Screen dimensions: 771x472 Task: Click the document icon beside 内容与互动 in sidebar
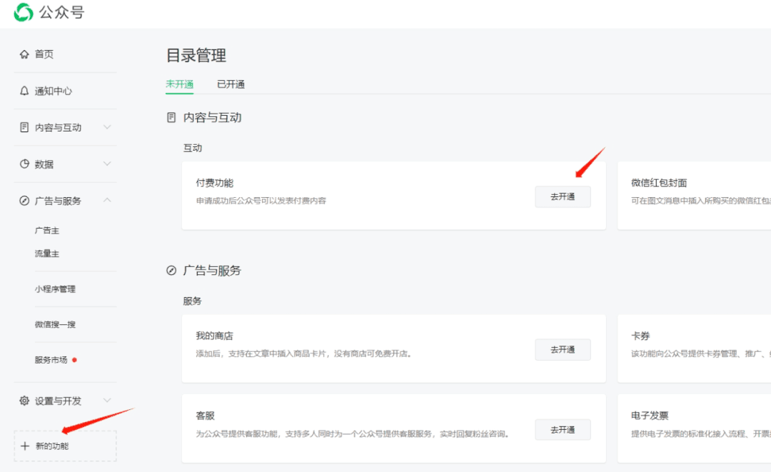(24, 127)
